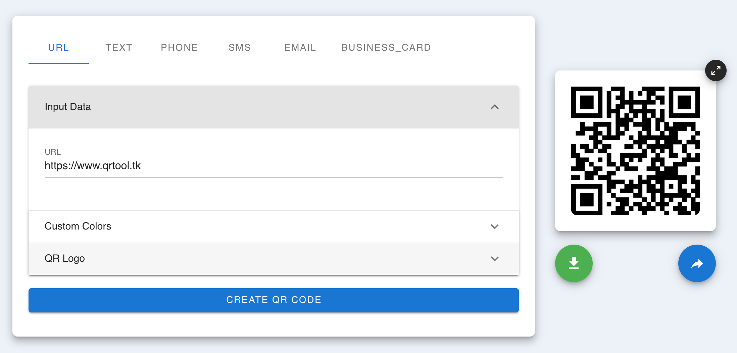Collapse Input Data using the up chevron
The height and width of the screenshot is (353, 737).
(x=495, y=107)
